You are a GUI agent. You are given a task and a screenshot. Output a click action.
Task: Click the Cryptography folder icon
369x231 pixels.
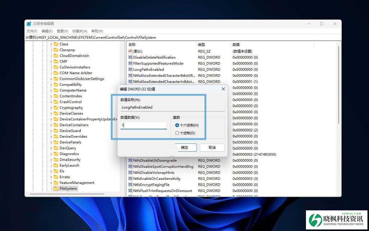[x=56, y=108]
